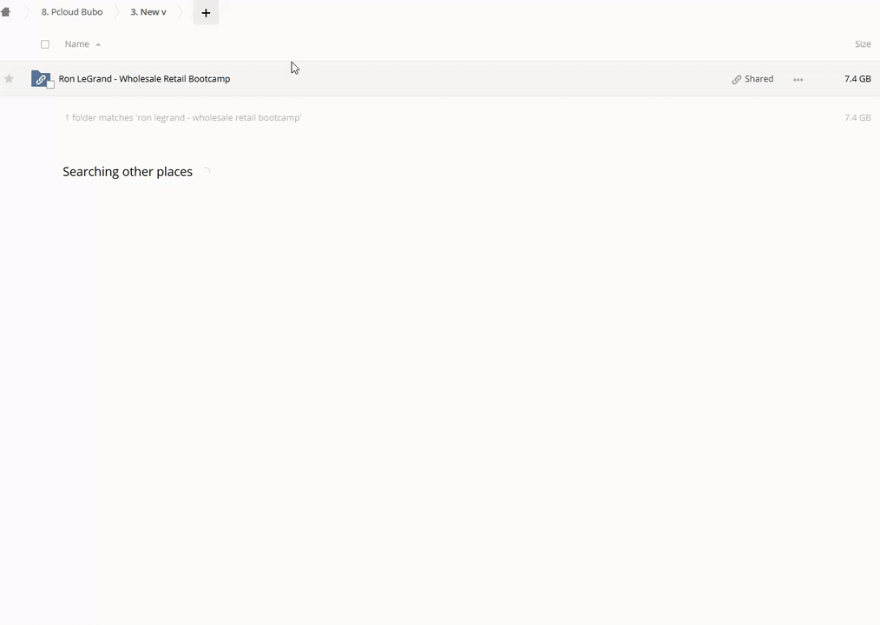This screenshot has width=880, height=625.
Task: Tick the small checkbox on the folder icon
Action: click(50, 85)
